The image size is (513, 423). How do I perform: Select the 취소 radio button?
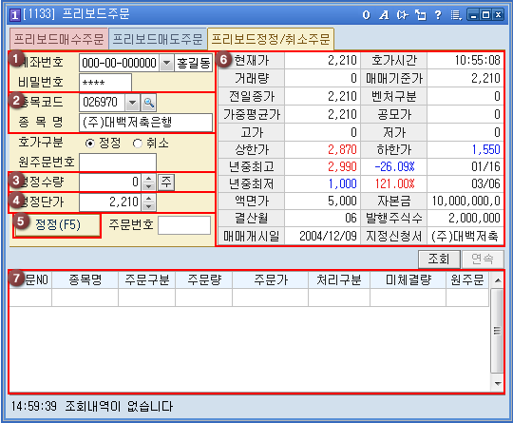[138, 144]
